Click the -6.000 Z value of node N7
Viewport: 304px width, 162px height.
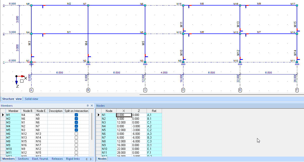tap(139, 137)
